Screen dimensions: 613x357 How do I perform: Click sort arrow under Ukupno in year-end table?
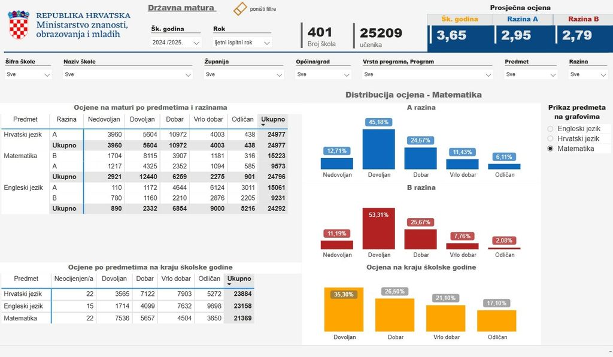230,285
